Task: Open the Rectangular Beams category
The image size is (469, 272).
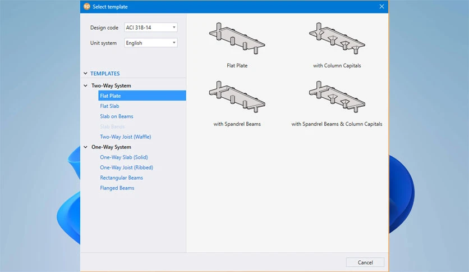Action: pos(121,178)
